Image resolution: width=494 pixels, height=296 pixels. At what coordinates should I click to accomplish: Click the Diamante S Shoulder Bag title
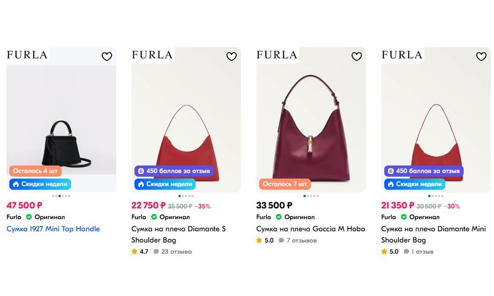click(178, 234)
